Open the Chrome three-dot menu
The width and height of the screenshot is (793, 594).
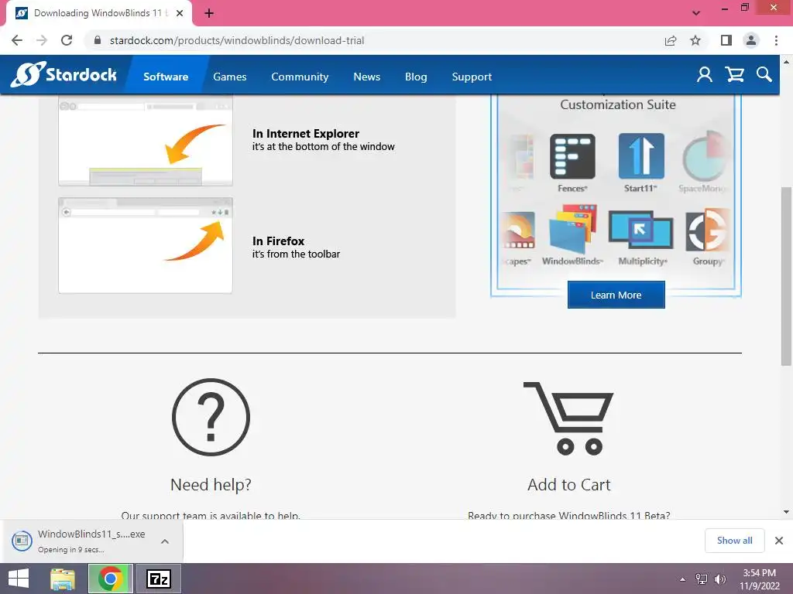[776, 40]
